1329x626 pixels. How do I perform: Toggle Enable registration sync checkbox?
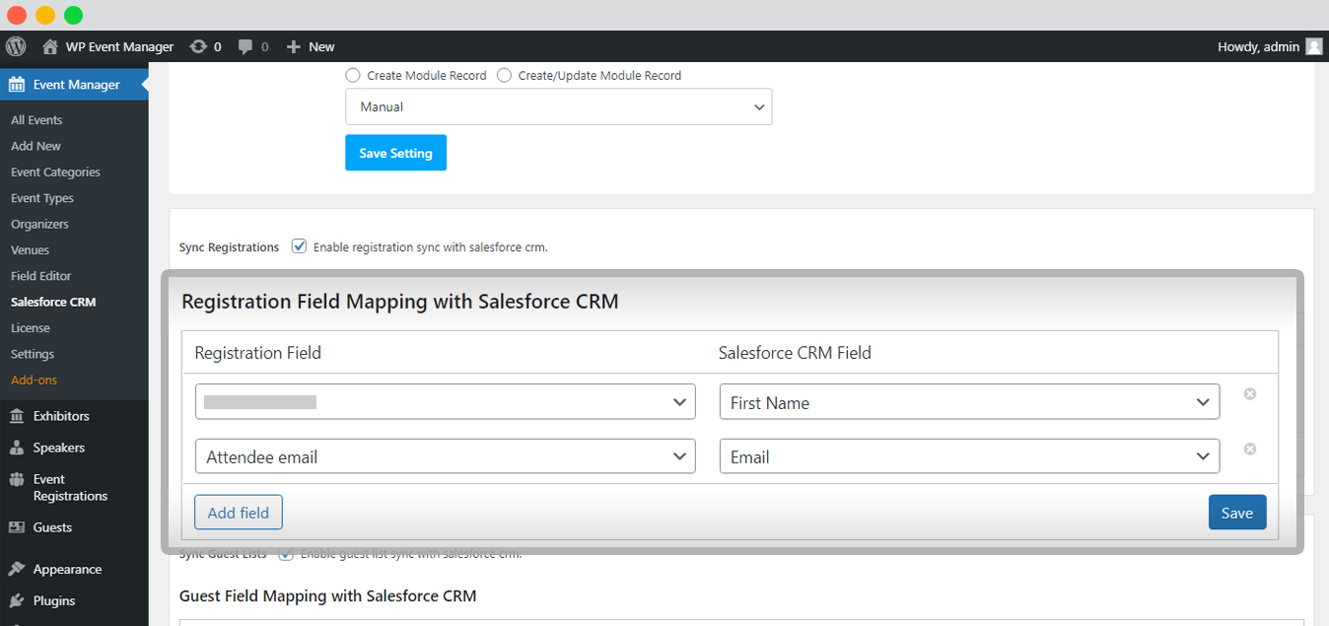(x=300, y=246)
